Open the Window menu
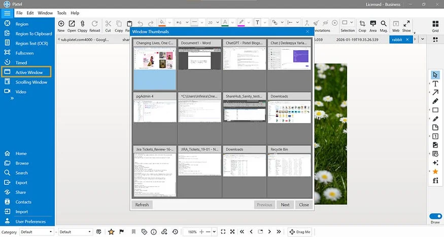The height and width of the screenshot is (237, 444). (45, 13)
